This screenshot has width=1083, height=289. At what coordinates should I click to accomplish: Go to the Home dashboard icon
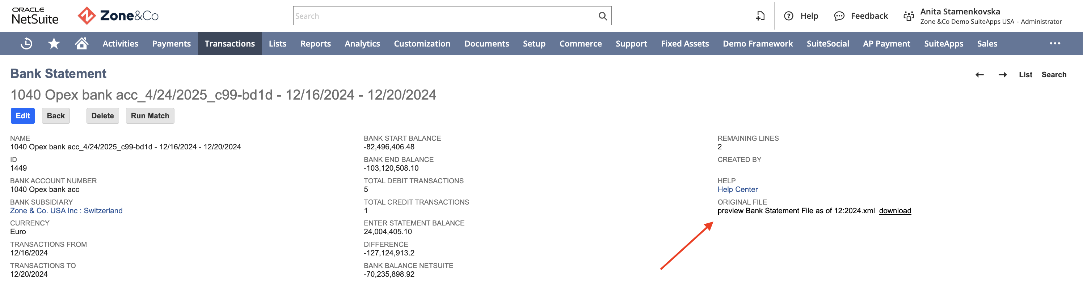[x=82, y=43]
